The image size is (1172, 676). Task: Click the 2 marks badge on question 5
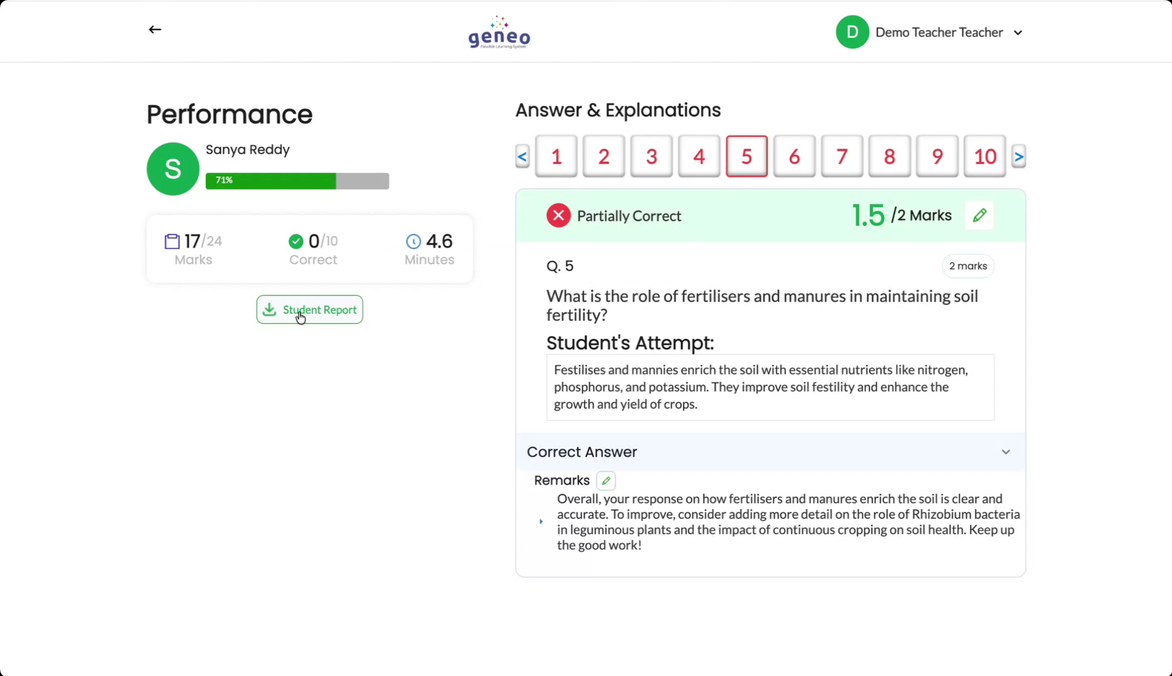[967, 266]
